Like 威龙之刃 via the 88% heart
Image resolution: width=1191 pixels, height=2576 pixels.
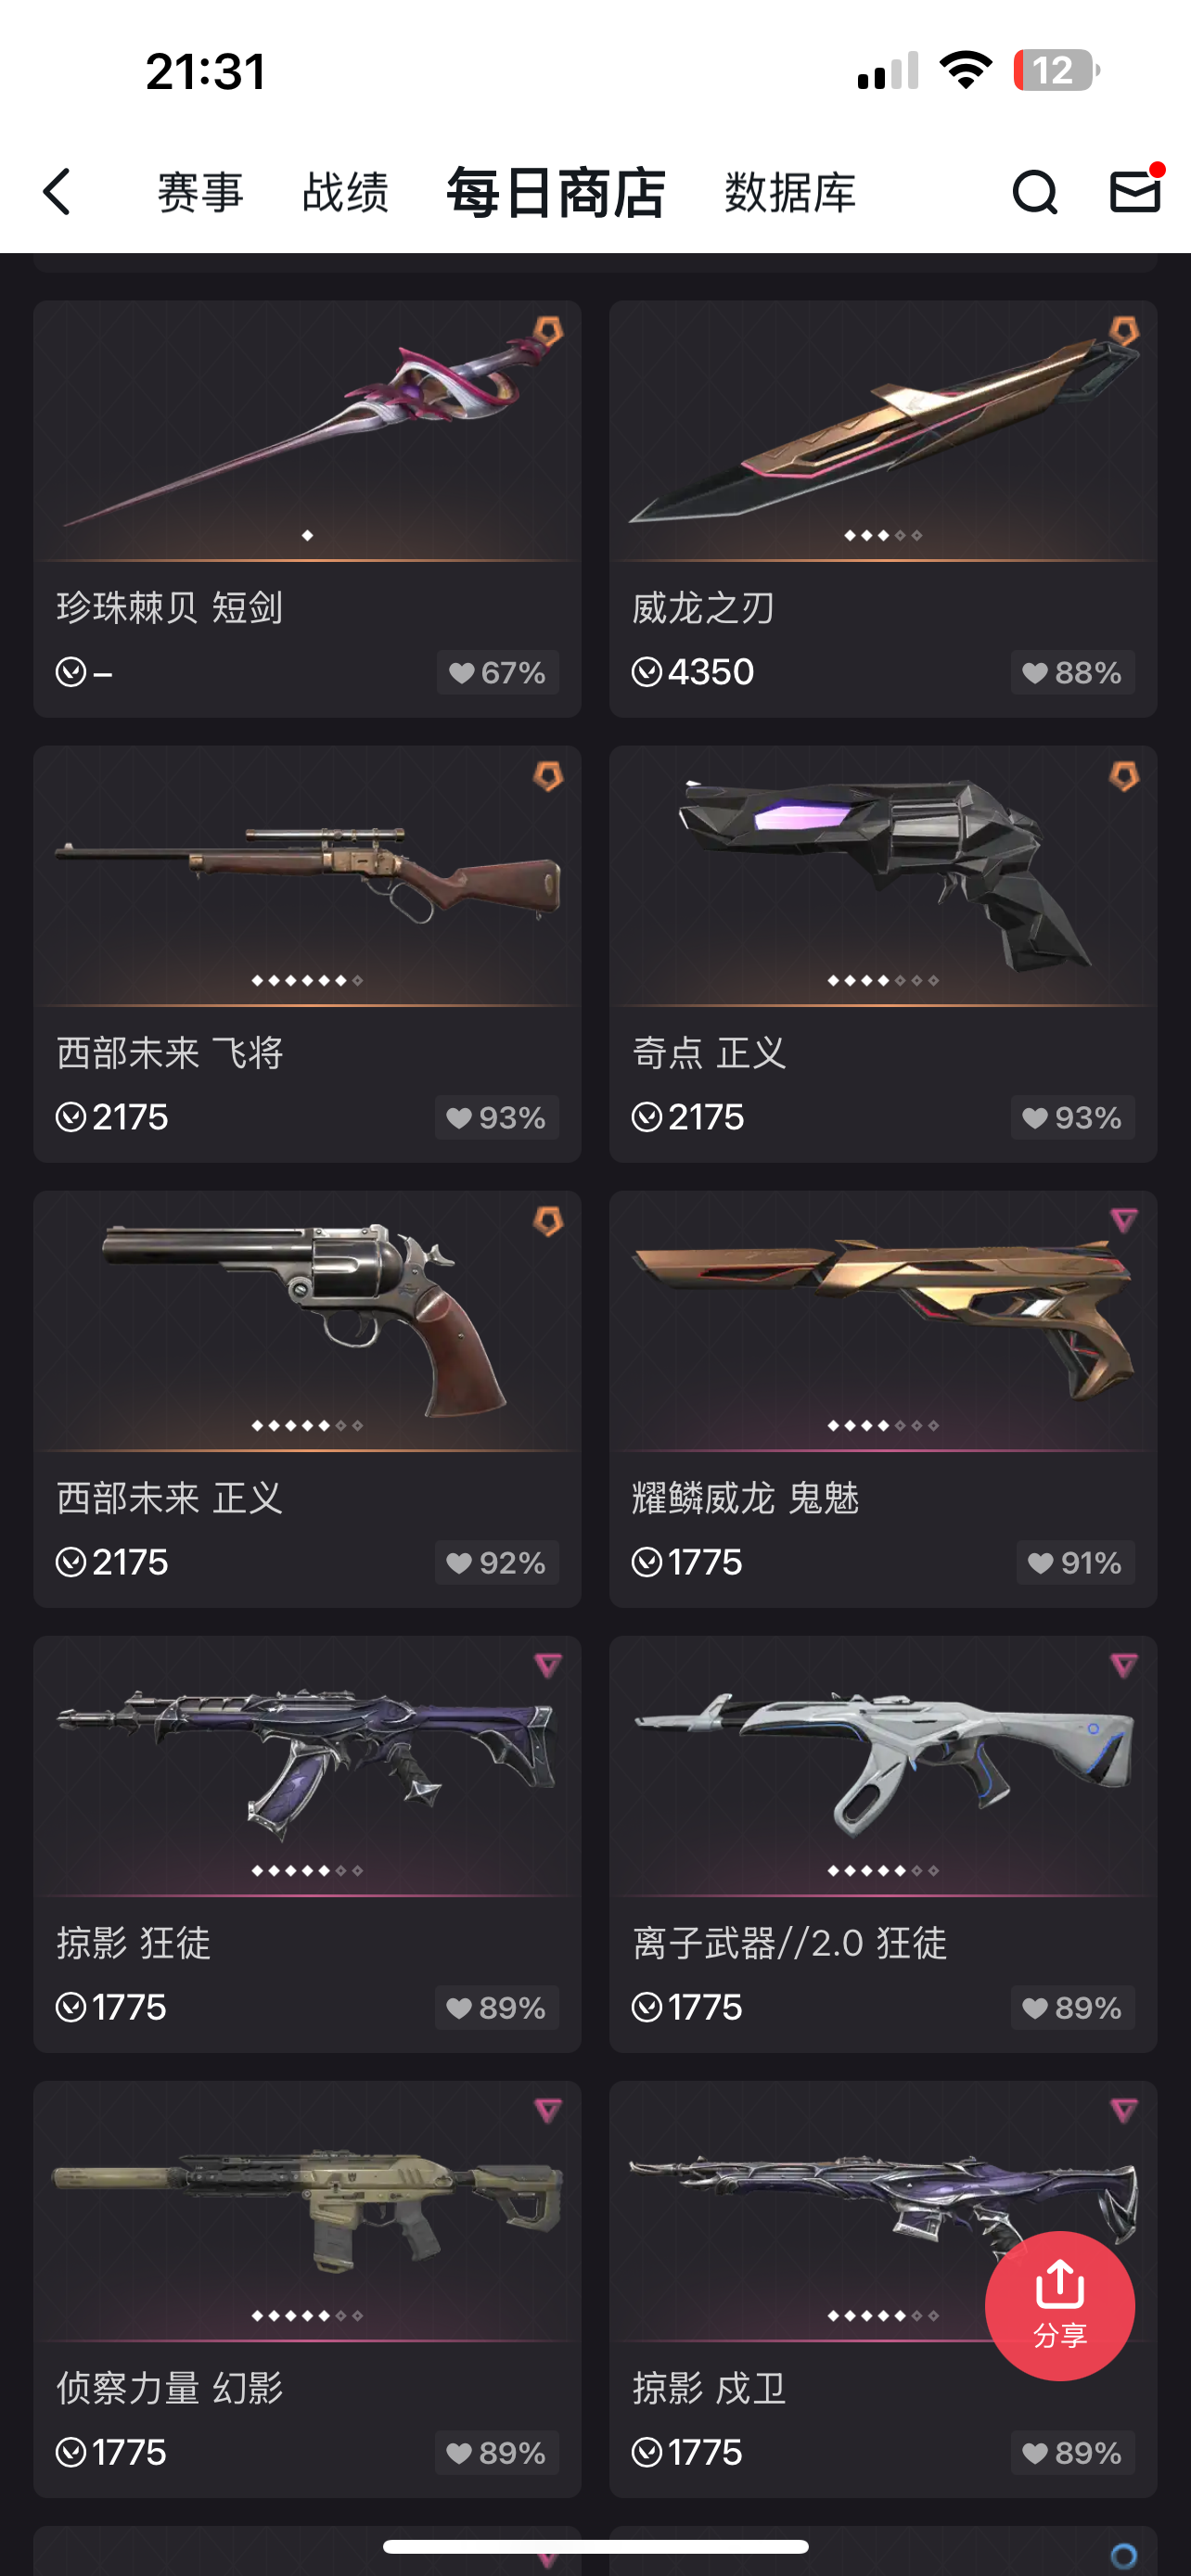(1072, 672)
